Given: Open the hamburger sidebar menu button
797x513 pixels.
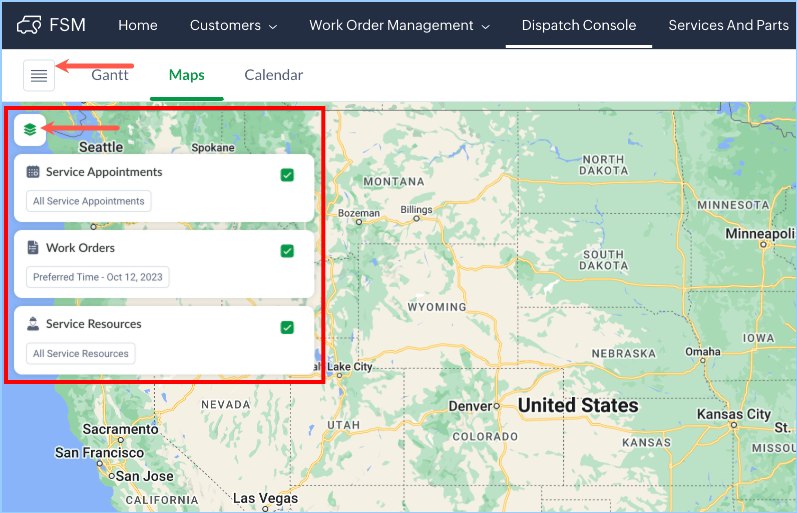Looking at the screenshot, I should point(39,75).
